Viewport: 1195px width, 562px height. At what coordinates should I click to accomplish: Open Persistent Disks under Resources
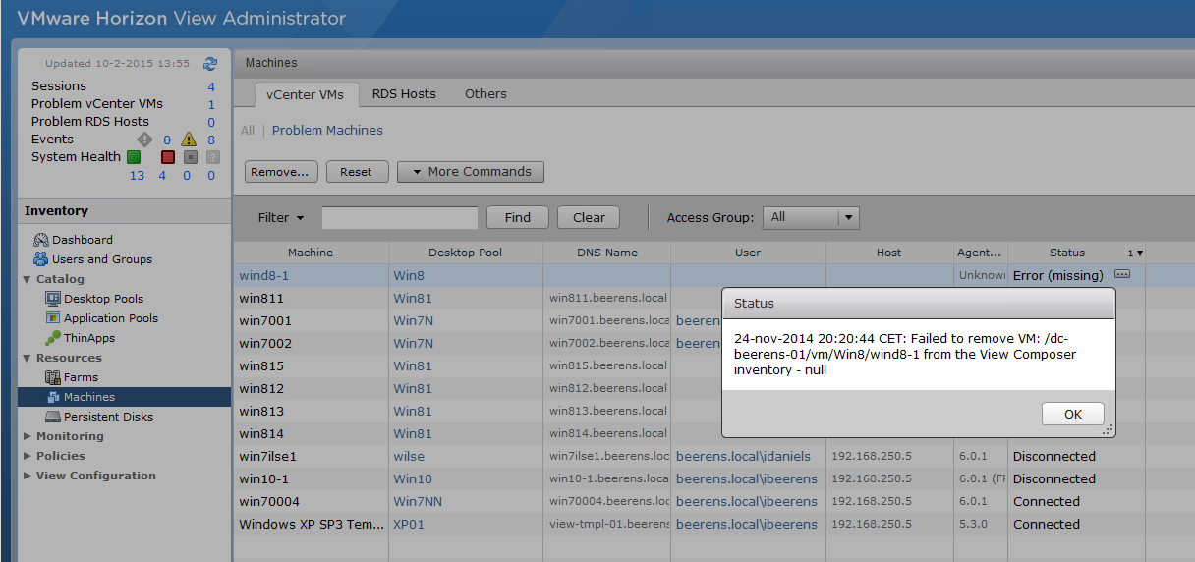click(108, 417)
